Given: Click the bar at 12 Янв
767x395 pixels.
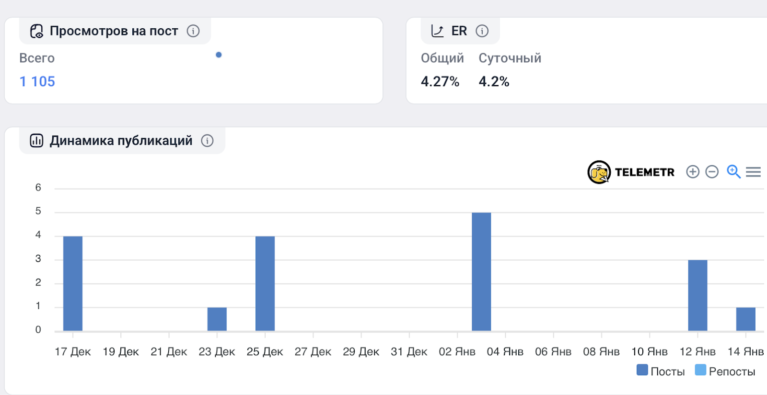Looking at the screenshot, I should [x=697, y=295].
